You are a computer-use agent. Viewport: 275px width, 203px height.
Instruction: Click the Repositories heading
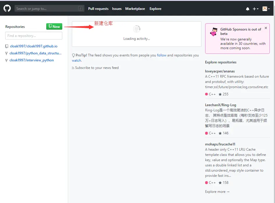point(15,27)
